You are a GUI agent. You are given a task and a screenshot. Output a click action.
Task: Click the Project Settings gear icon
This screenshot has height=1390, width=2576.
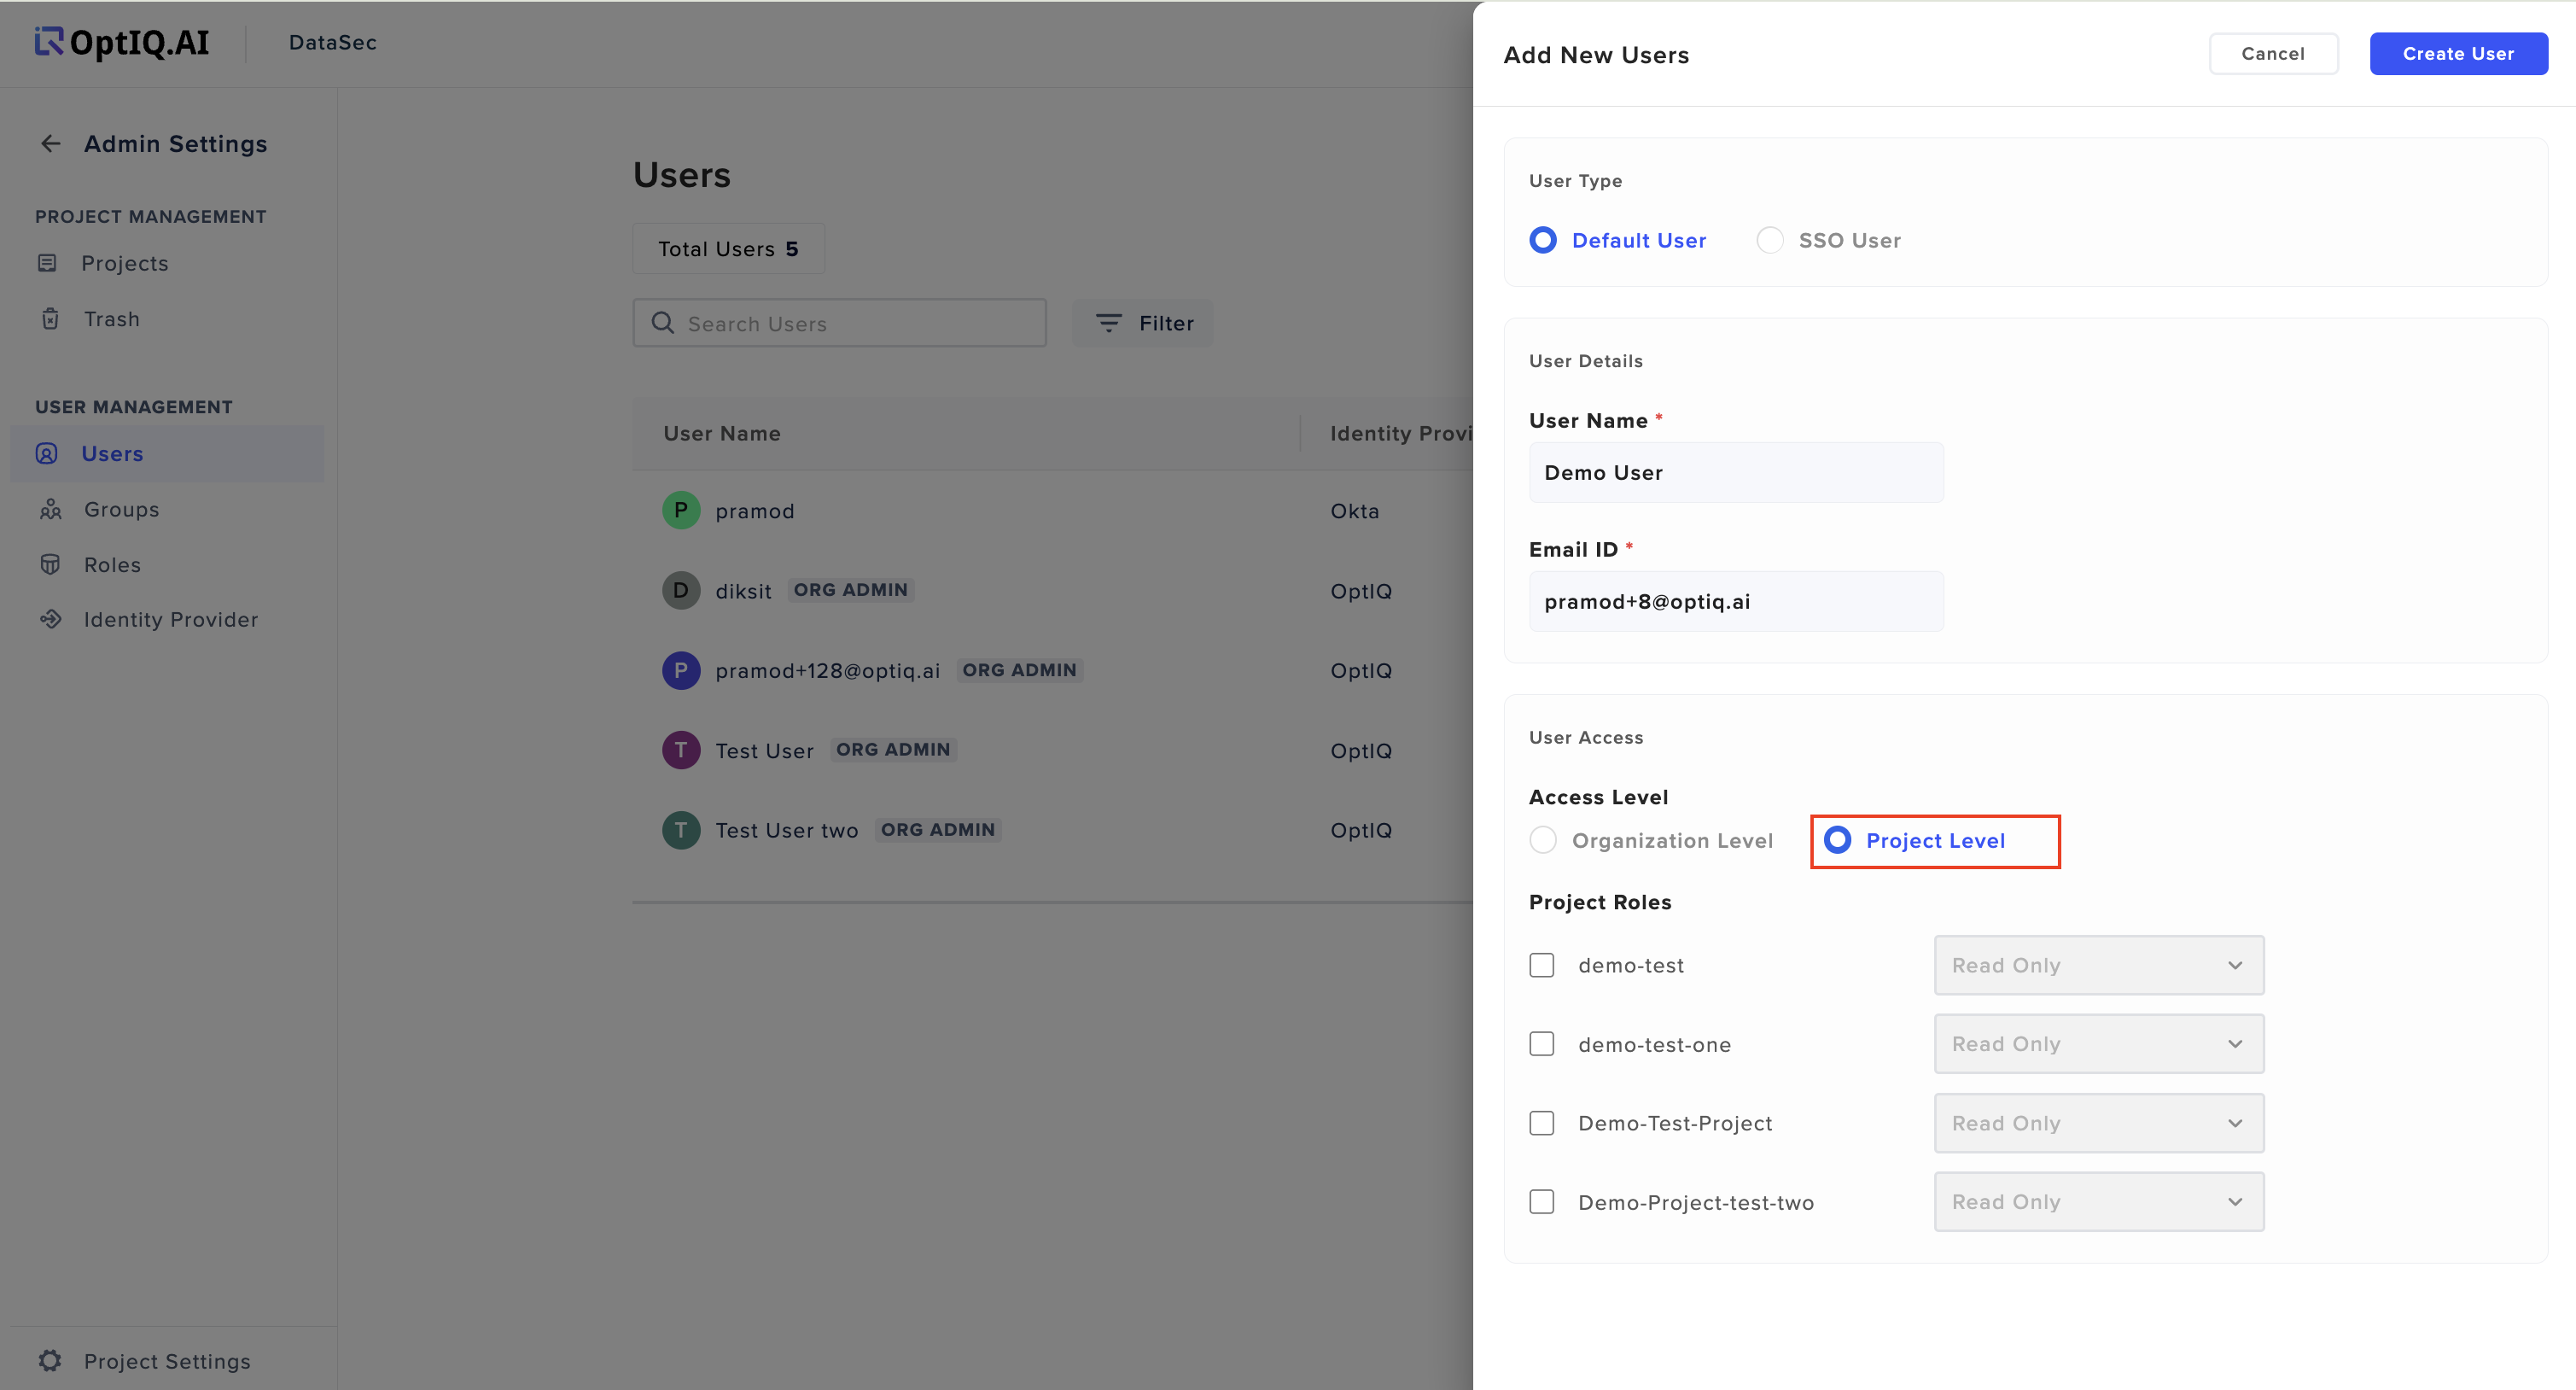(50, 1361)
